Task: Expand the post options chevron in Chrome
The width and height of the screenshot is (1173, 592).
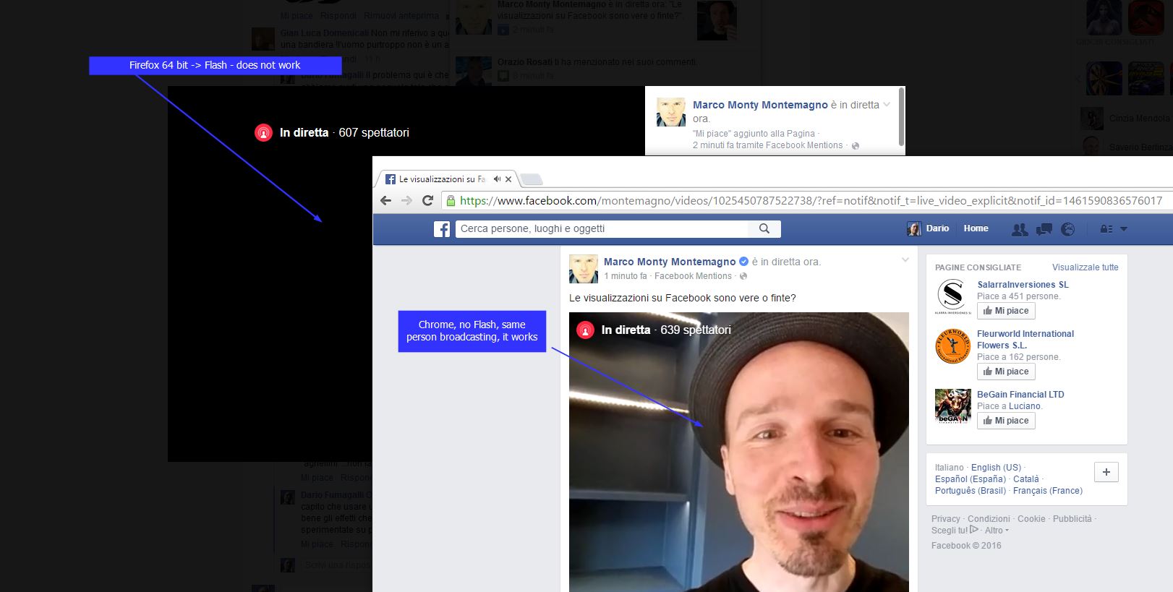Action: [905, 260]
